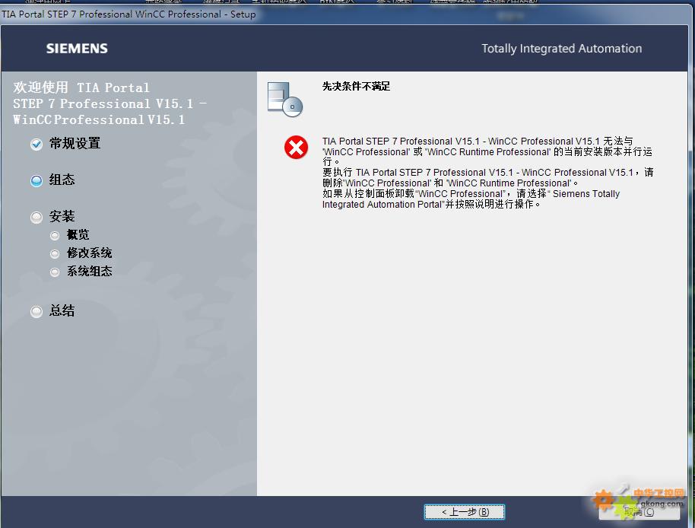Select the 修改系统 sub-step label
Image resolution: width=695 pixels, height=528 pixels.
(89, 253)
